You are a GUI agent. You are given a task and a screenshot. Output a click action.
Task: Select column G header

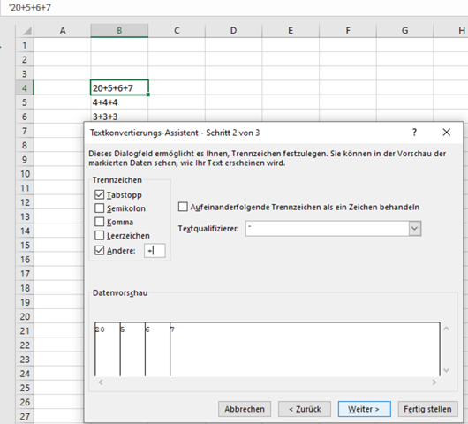click(404, 30)
